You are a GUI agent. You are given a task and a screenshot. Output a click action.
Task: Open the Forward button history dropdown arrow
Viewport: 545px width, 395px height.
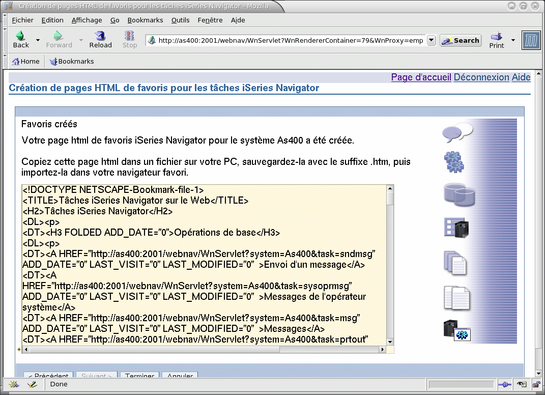coord(81,40)
